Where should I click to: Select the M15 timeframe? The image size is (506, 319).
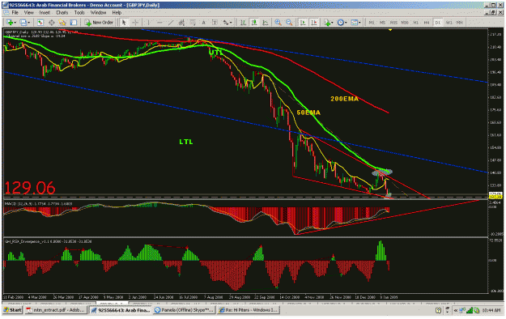coord(393,23)
